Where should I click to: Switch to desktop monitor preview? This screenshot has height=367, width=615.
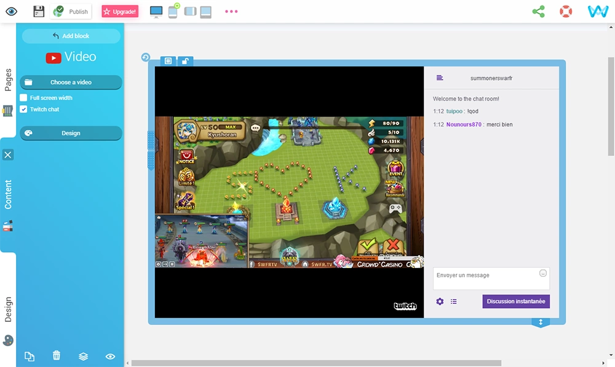coord(156,12)
